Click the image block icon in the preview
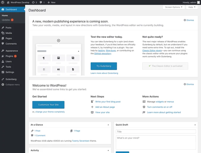This screenshot has width=201, height=153. click(x=59, y=58)
